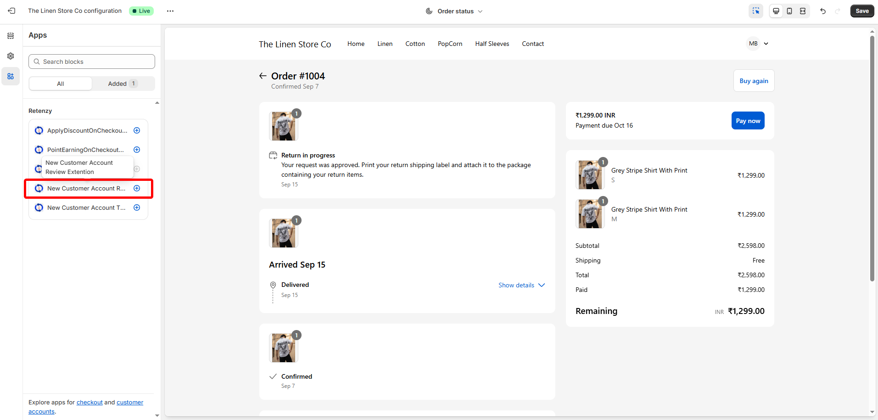Screen dimensions: 878x420
Task: Toggle the inspector selection tool icon
Action: coord(755,11)
